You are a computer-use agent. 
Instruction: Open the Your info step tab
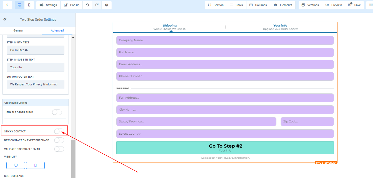(x=280, y=27)
